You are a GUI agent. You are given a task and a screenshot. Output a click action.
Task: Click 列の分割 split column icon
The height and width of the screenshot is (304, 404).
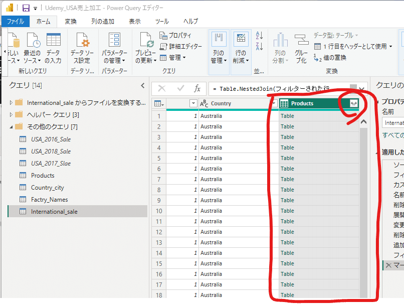coord(280,49)
